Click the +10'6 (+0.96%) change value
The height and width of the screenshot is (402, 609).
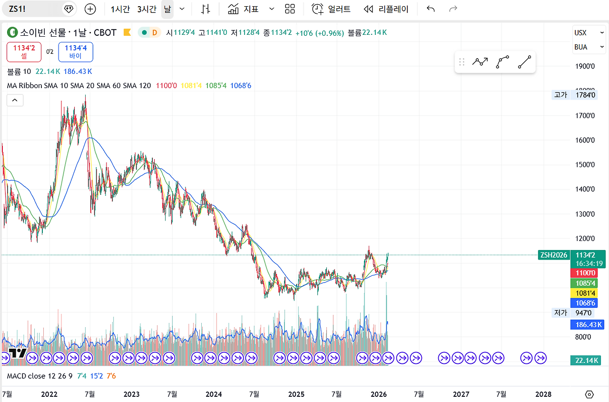click(320, 33)
